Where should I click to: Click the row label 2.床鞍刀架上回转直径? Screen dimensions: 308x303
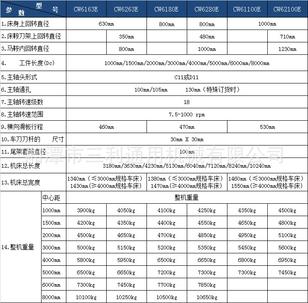click(31, 36)
